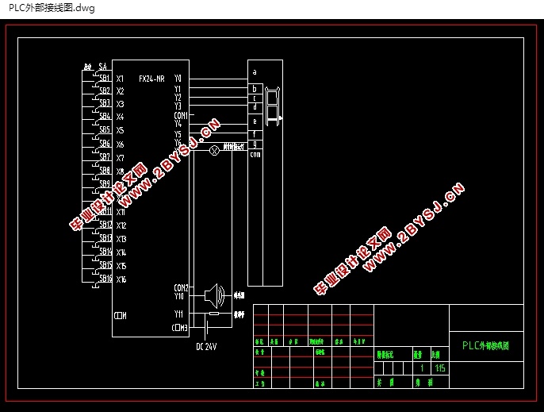
Task: Click the X13 input terminal label
Action: point(121,240)
